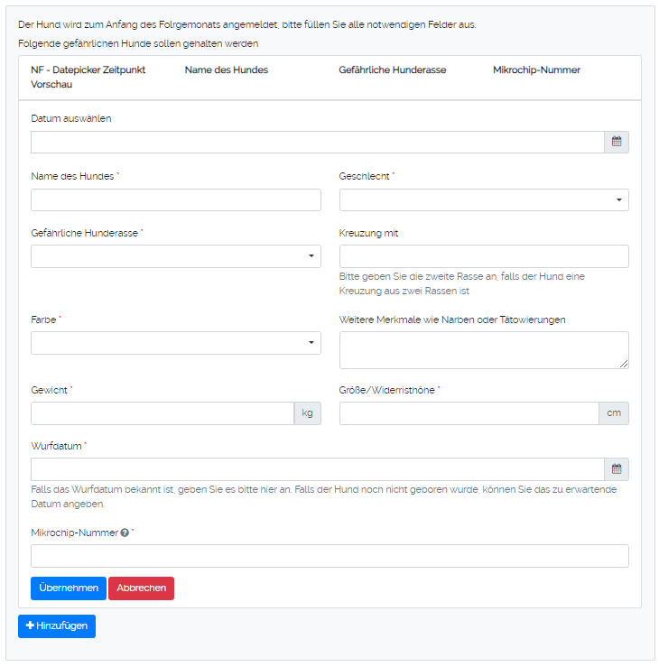
Task: Open calendar icon for Wurfdatum field
Action: pos(617,469)
